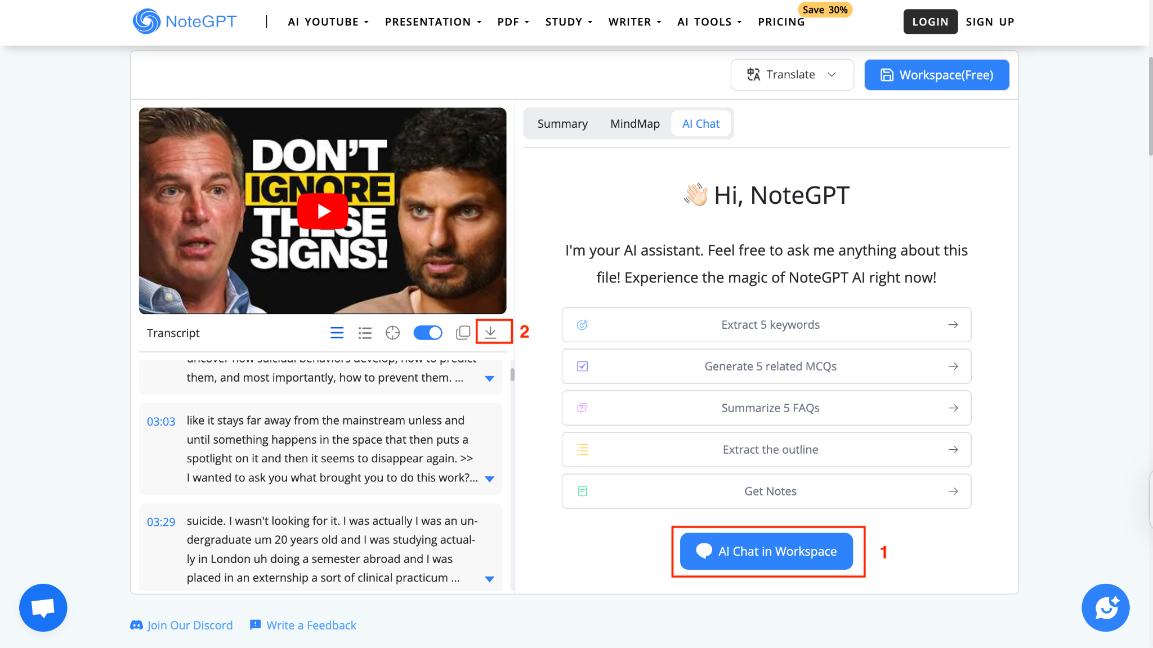Open the blue chat bubble widget
This screenshot has height=648, width=1153.
tap(43, 607)
